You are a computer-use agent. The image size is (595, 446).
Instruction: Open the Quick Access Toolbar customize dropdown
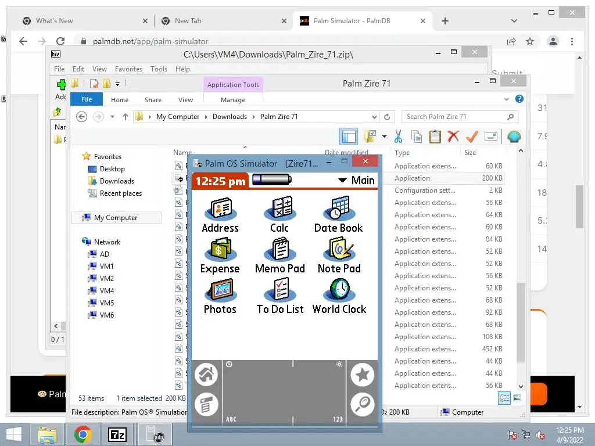pos(117,84)
